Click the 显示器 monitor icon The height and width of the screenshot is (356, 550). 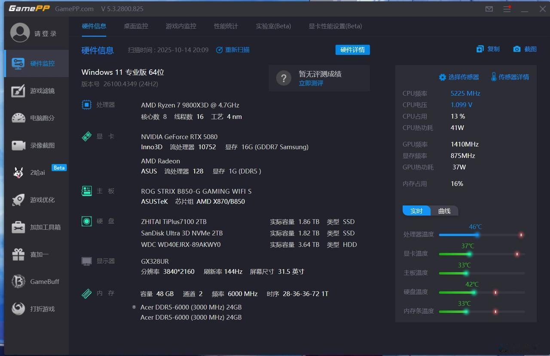(x=86, y=261)
